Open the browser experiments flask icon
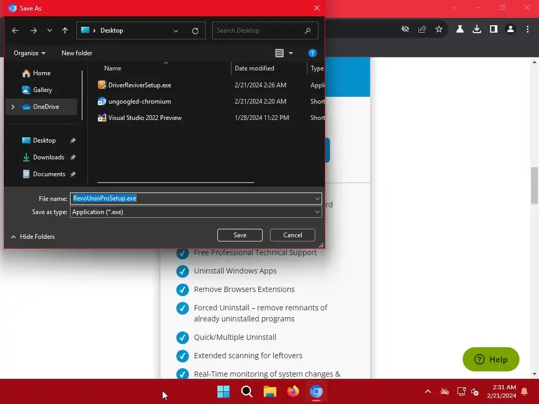 (x=460, y=29)
